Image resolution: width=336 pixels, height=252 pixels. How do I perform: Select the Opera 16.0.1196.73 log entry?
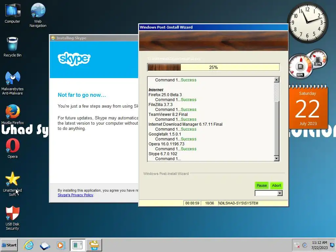coord(166,144)
